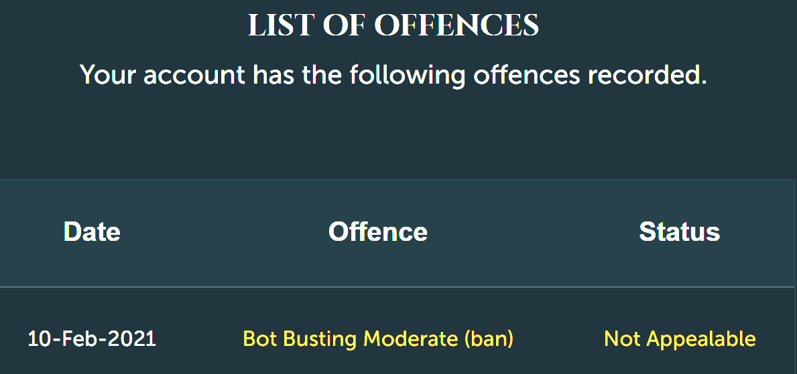Click the year 2021 in the date cell
Screen dimensions: 797x374
pos(132,339)
